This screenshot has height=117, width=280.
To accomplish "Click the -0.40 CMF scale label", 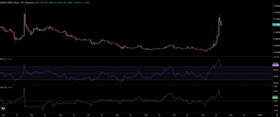I will pos(275,110).
